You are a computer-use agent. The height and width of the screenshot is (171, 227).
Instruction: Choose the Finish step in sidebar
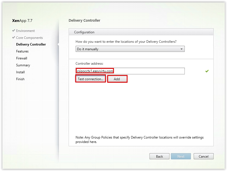(20, 79)
